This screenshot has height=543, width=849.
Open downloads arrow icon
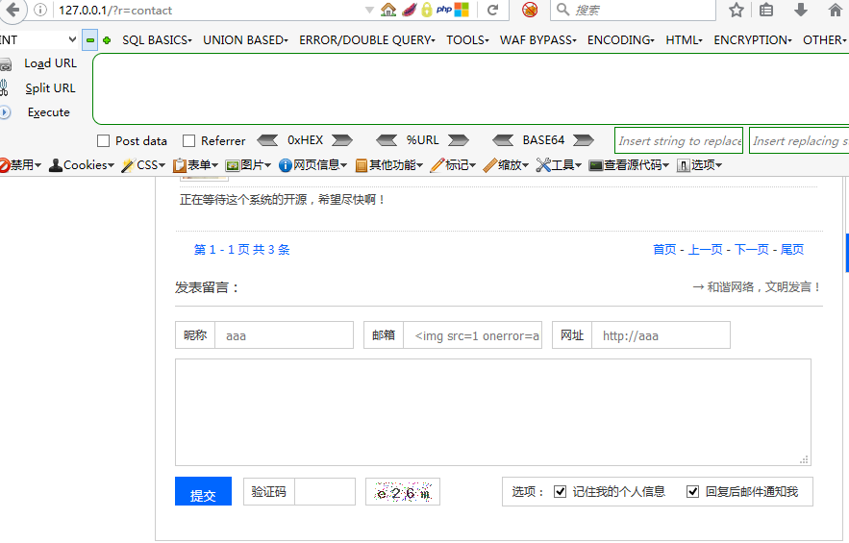click(801, 10)
